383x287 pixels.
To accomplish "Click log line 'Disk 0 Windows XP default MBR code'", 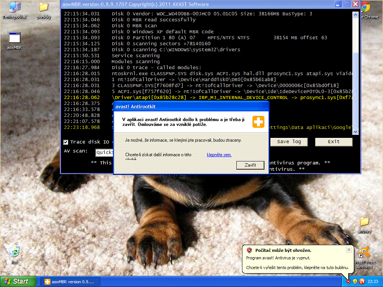I will tap(162, 32).
